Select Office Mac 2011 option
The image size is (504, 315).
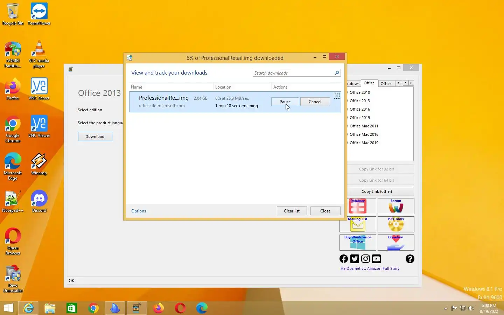[x=364, y=126]
